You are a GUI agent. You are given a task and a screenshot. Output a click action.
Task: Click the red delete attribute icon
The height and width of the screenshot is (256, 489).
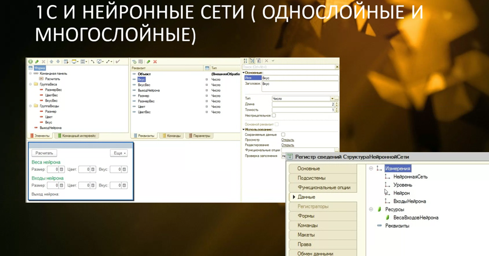point(155,62)
